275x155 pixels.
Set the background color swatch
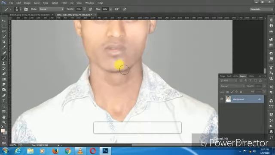click(x=6, y=133)
